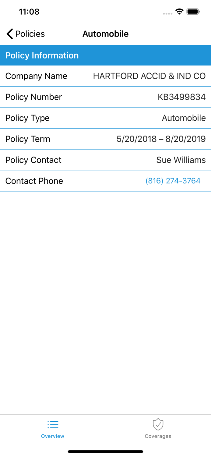The image size is (211, 457).
Task: Tap Sue Williams in Policy Contact row
Action: click(x=181, y=160)
